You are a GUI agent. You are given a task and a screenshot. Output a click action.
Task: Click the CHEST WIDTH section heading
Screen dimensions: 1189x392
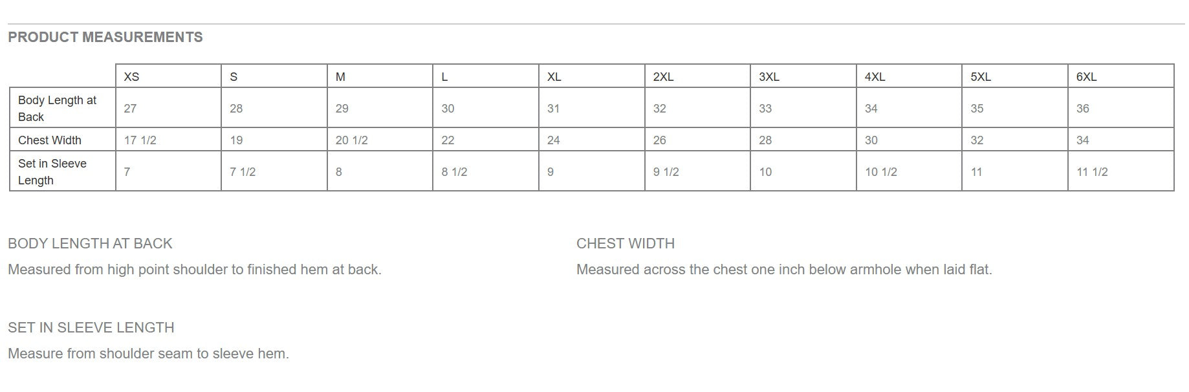tap(625, 243)
